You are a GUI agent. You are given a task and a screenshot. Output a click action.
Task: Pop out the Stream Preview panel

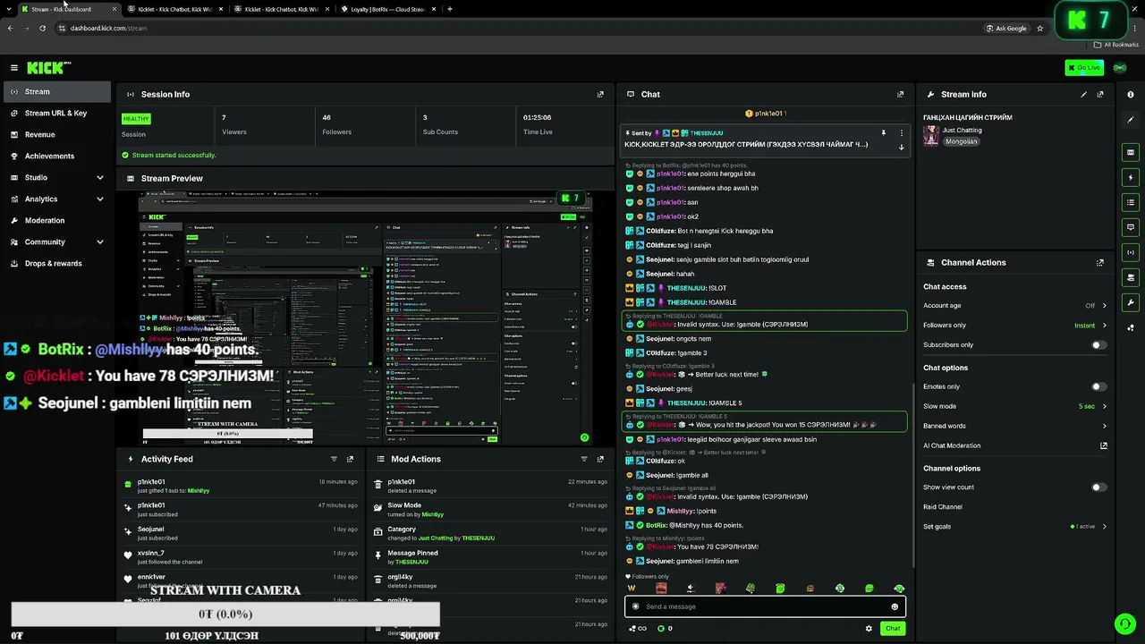600,178
